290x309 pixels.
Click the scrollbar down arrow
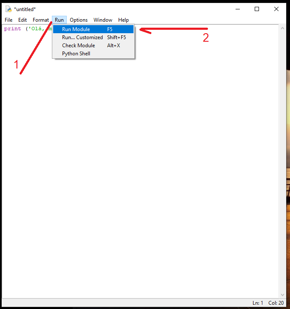coord(282,295)
